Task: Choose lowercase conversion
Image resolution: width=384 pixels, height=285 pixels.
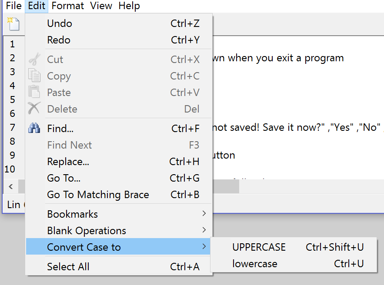Action: click(x=294, y=264)
